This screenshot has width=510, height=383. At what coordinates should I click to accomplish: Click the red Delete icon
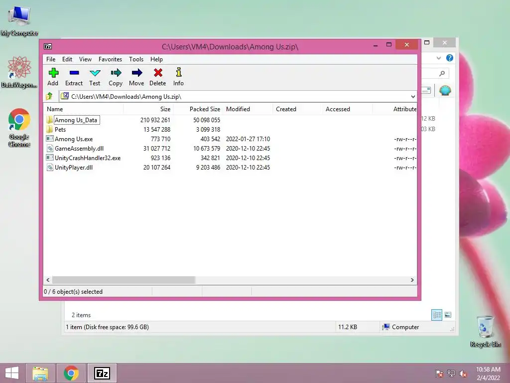pyautogui.click(x=158, y=73)
